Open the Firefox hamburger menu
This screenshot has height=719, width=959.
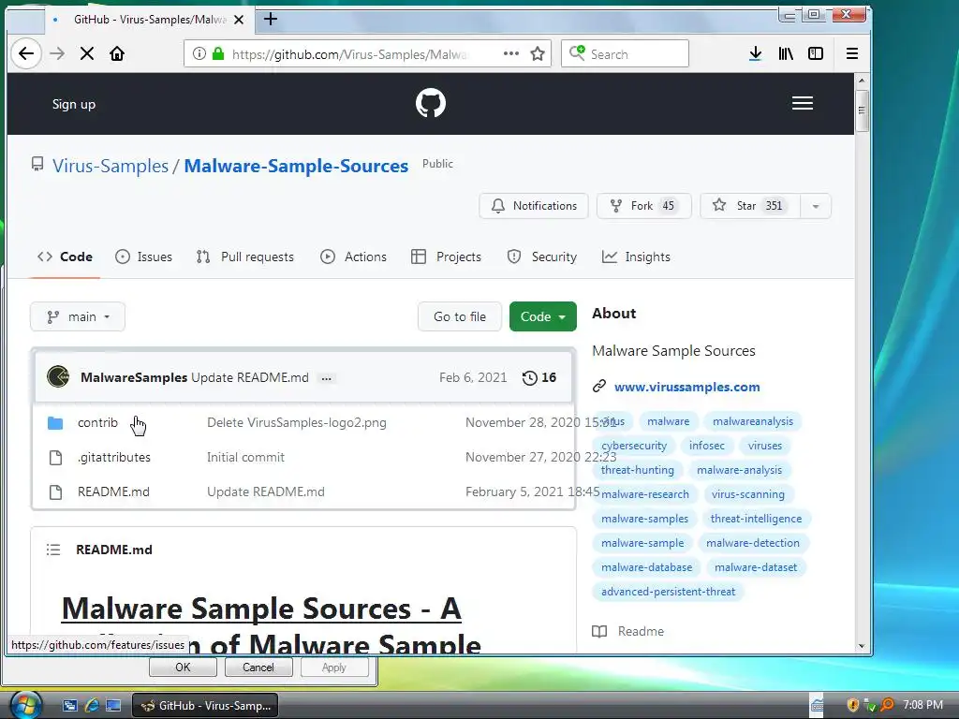[852, 53]
